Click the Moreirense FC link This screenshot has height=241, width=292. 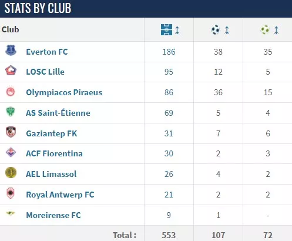[53, 215]
